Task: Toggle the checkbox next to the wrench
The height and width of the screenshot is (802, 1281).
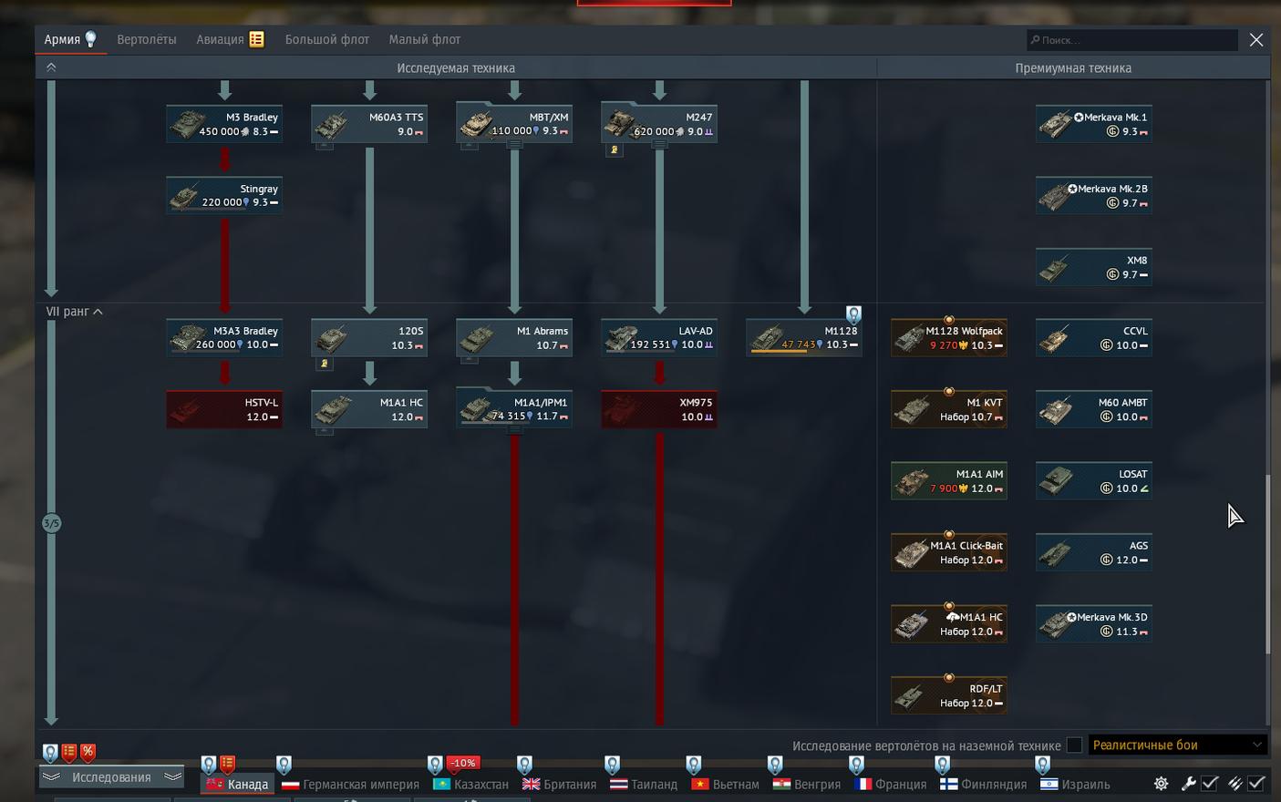Action: [x=1210, y=784]
